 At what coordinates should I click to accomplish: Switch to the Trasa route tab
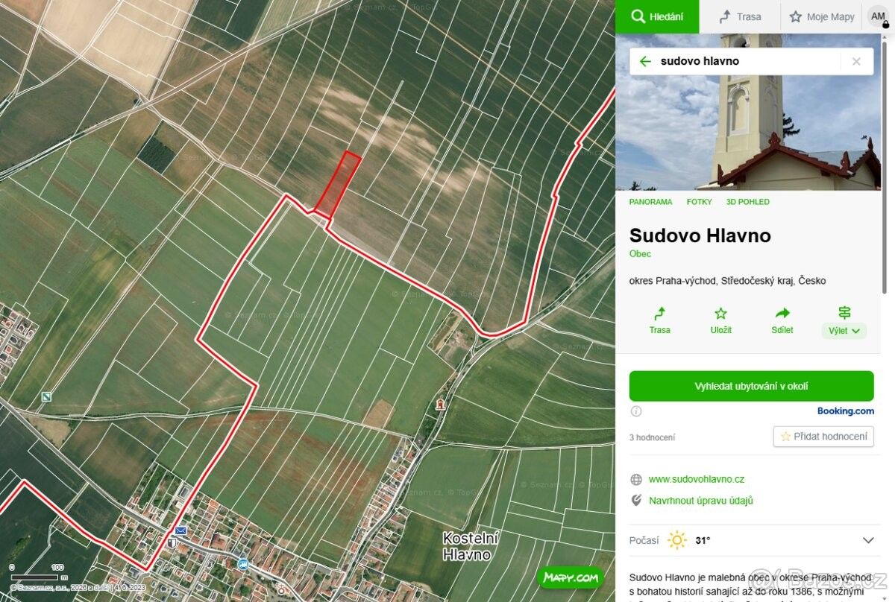pos(740,16)
